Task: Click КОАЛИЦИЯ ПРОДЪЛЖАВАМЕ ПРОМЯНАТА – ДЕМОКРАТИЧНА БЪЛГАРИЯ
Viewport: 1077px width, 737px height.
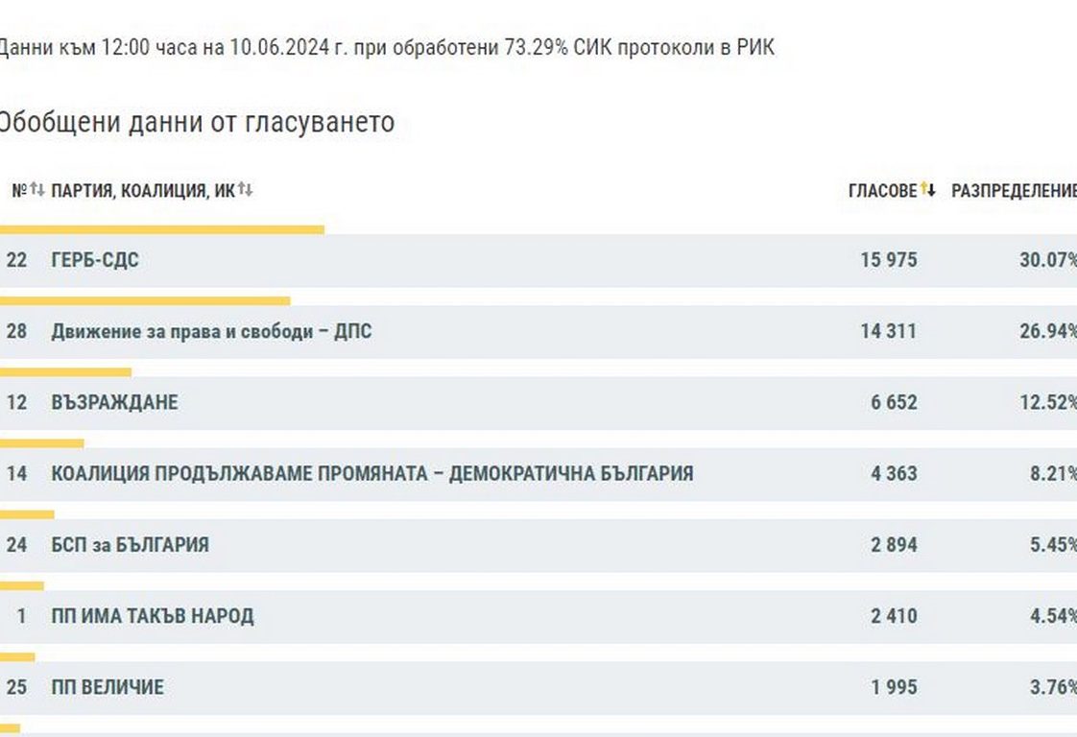Action: click(371, 474)
